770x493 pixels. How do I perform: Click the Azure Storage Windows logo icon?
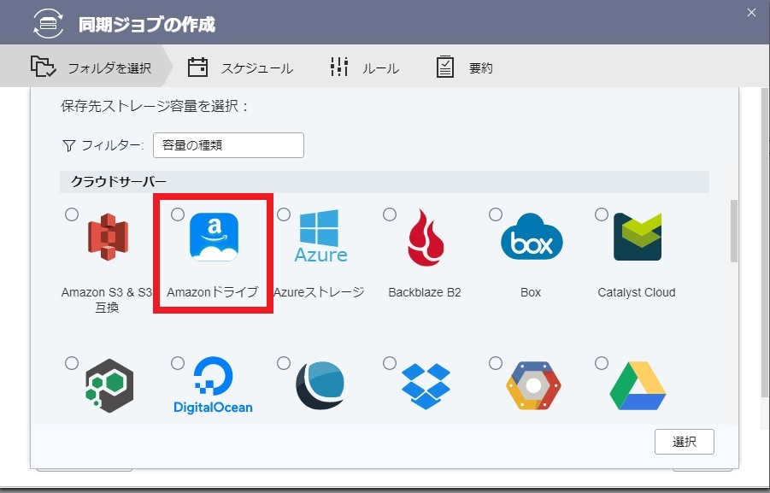pyautogui.click(x=320, y=236)
